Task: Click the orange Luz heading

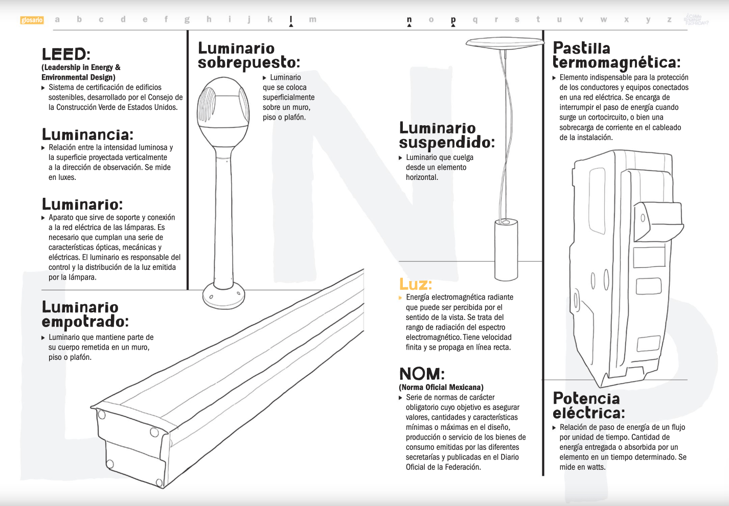Action: click(415, 284)
